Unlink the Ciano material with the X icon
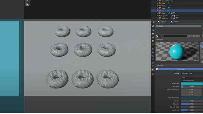 click(199, 36)
